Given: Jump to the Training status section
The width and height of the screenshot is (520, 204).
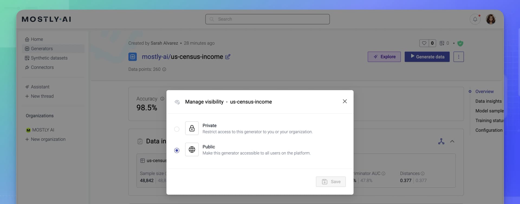Looking at the screenshot, I should pos(489,121).
